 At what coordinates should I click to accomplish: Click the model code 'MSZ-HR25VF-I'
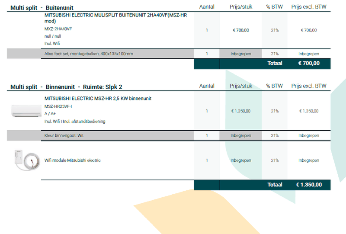(x=58, y=106)
